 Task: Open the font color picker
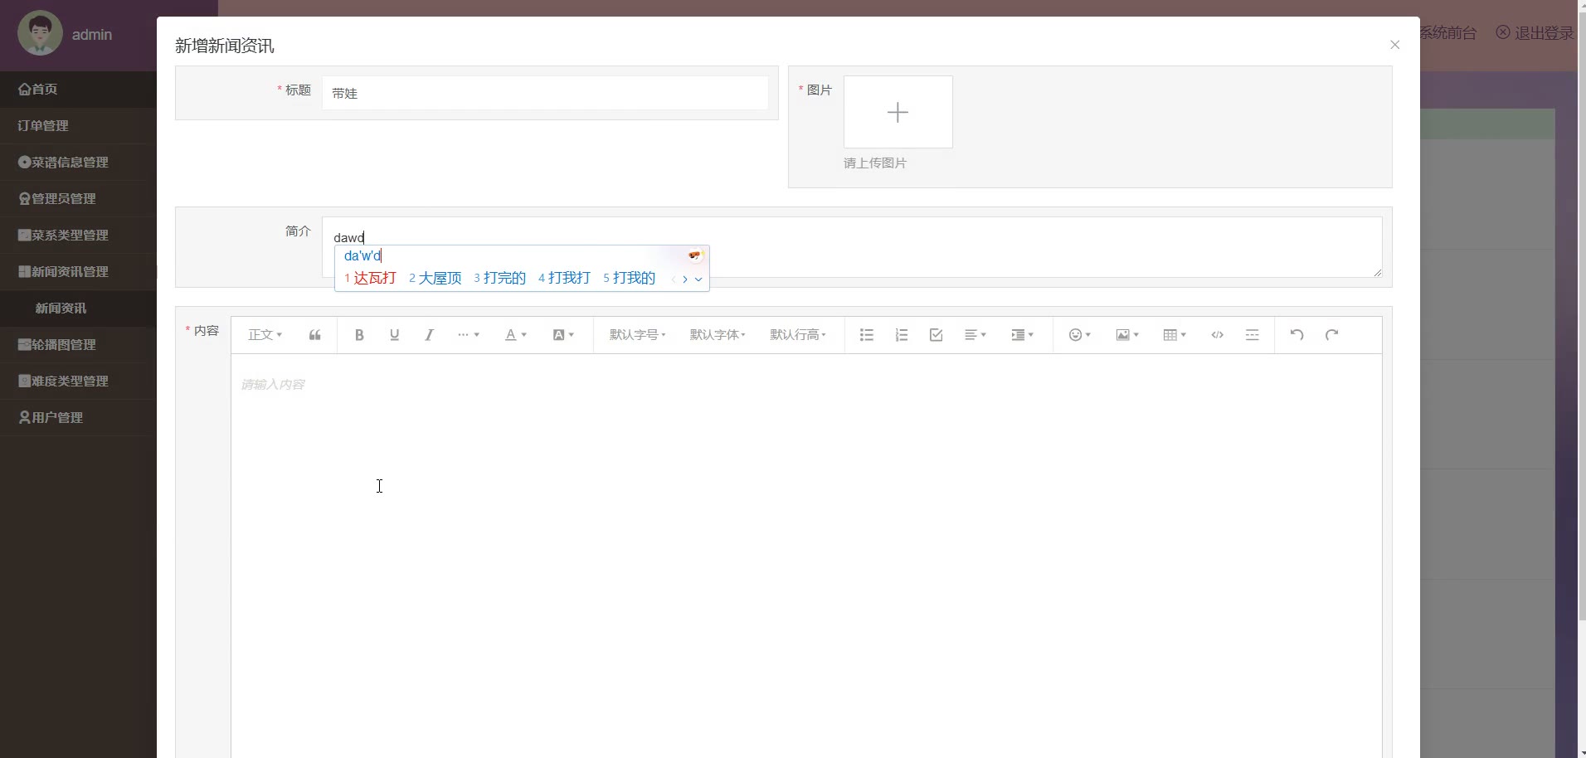tap(515, 335)
